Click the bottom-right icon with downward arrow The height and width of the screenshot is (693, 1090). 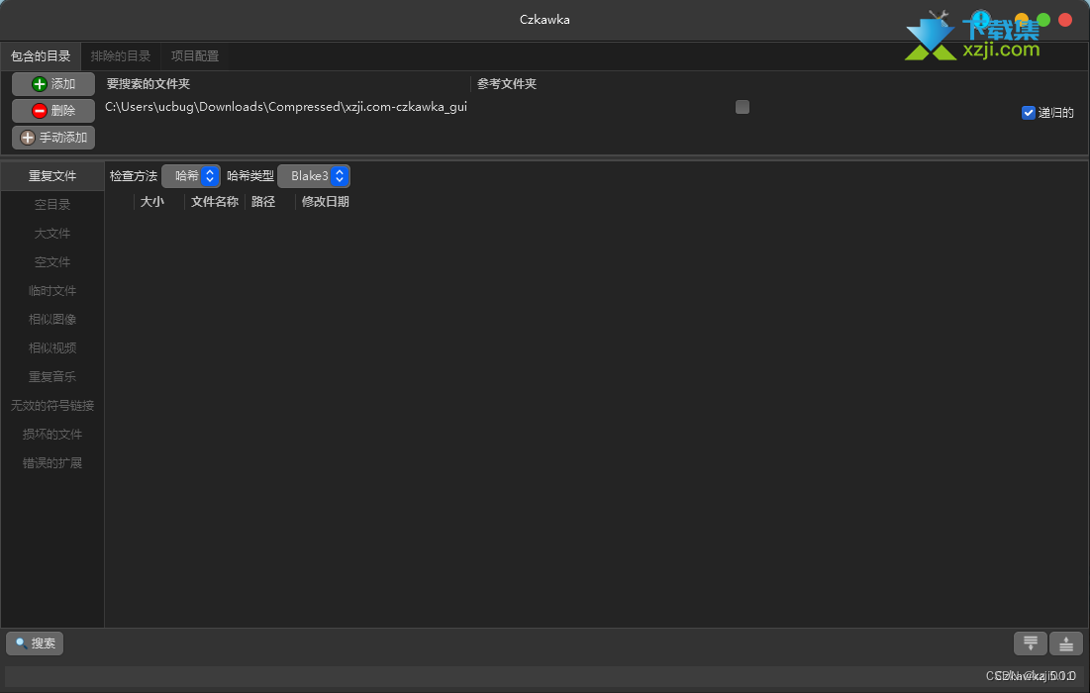point(1031,643)
